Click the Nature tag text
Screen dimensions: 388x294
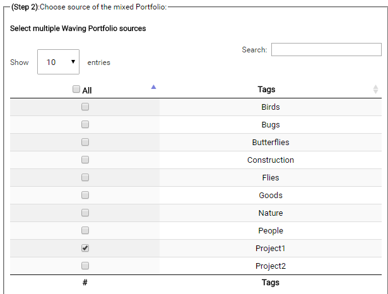271,213
